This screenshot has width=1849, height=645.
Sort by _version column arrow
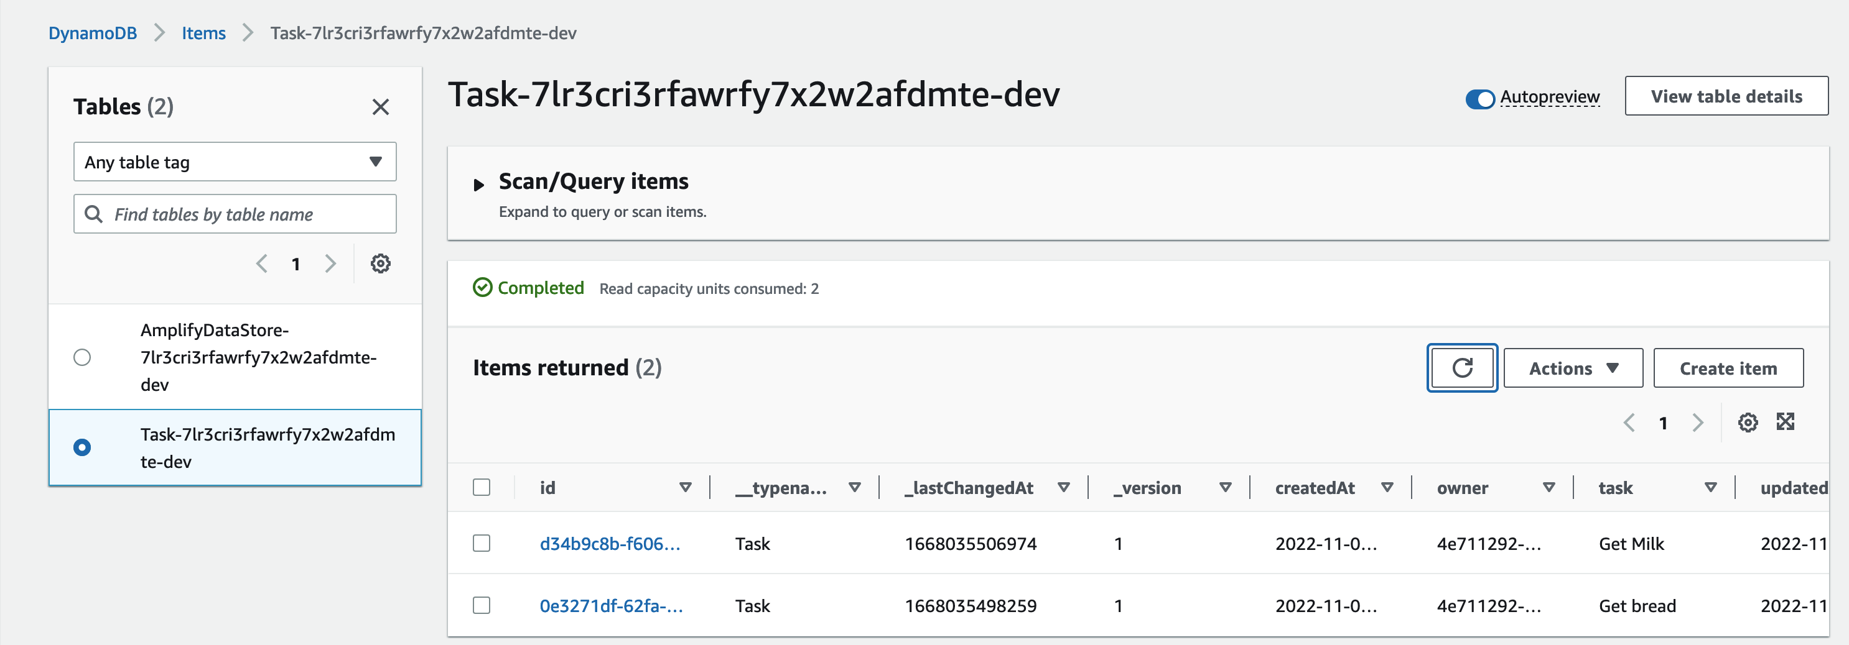1225,487
